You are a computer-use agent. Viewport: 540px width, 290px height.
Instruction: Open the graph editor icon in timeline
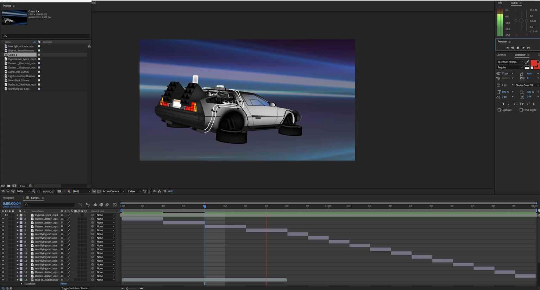pyautogui.click(x=114, y=205)
